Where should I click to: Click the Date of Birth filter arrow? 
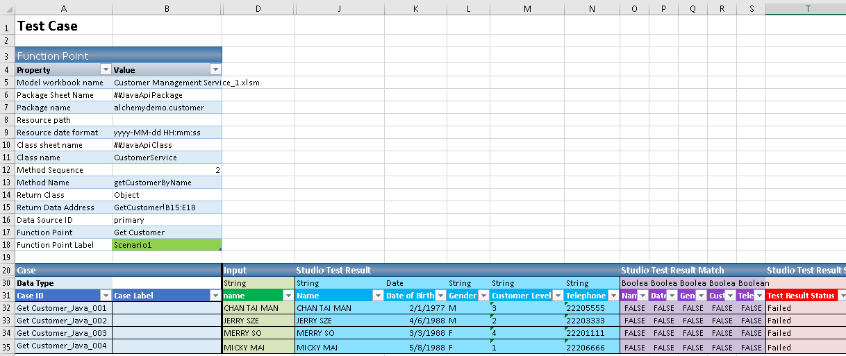click(x=440, y=296)
